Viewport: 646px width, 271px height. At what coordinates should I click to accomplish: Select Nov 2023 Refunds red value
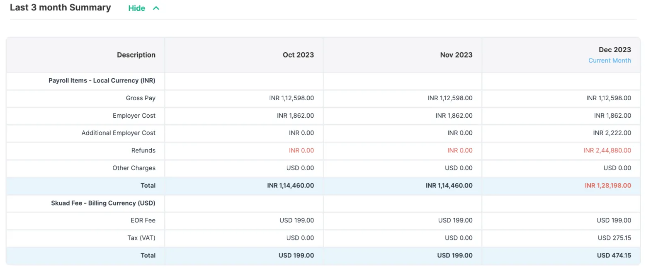460,150
